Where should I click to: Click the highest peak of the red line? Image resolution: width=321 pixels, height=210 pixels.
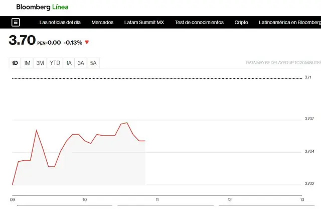point(127,123)
